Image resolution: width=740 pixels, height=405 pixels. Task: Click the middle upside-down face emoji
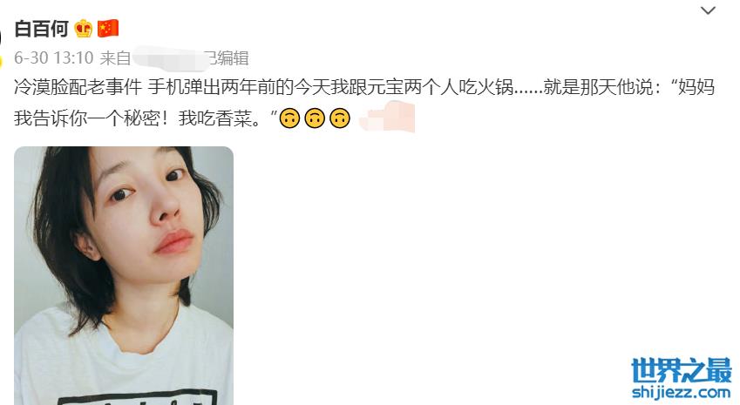point(315,118)
